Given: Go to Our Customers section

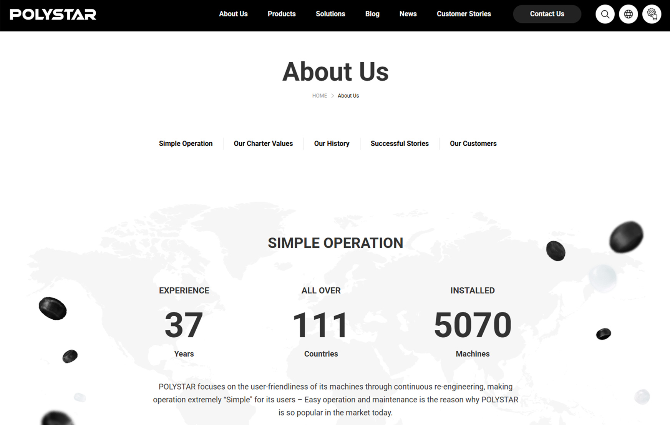Looking at the screenshot, I should pyautogui.click(x=473, y=143).
